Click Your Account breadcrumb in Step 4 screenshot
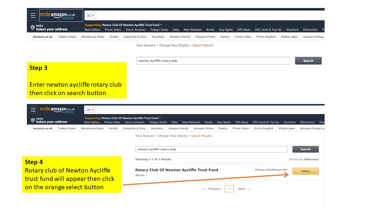The height and width of the screenshot is (208, 370). tap(145, 136)
